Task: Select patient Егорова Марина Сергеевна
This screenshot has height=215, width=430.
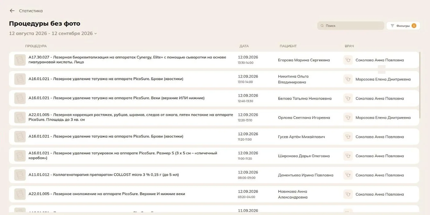Action: coord(304,60)
